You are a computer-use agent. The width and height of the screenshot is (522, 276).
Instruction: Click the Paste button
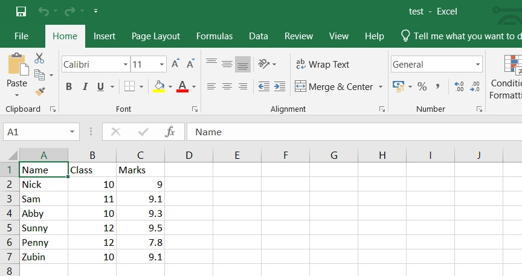pos(17,74)
